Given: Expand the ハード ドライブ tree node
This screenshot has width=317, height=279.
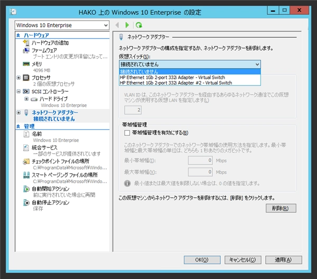Looking at the screenshot, I should pos(26,99).
